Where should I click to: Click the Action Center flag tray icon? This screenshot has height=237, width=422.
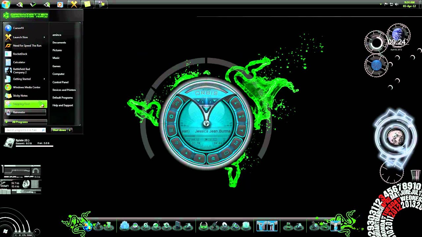point(386,4)
